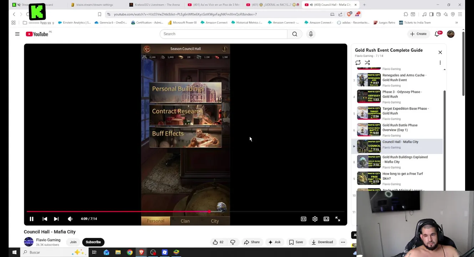This screenshot has height=257, width=474.
Task: Mute the video volume
Action: pos(70,219)
